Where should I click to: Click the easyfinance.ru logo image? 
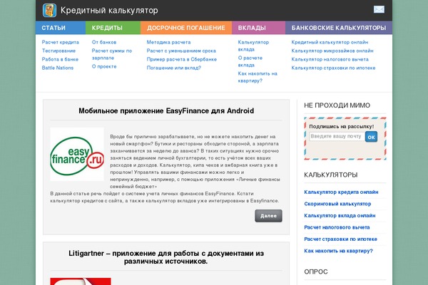[x=77, y=154]
